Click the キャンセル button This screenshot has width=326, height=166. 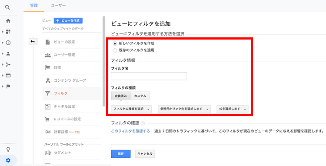tap(145, 154)
